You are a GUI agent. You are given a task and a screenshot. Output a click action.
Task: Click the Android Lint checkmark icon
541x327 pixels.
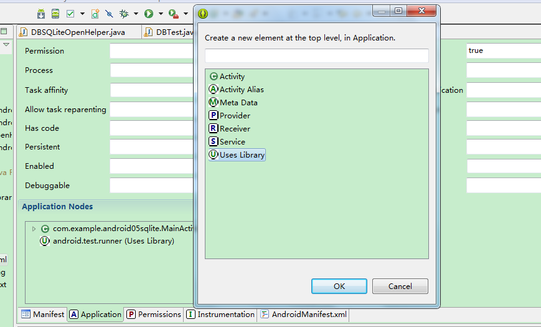[x=70, y=14]
